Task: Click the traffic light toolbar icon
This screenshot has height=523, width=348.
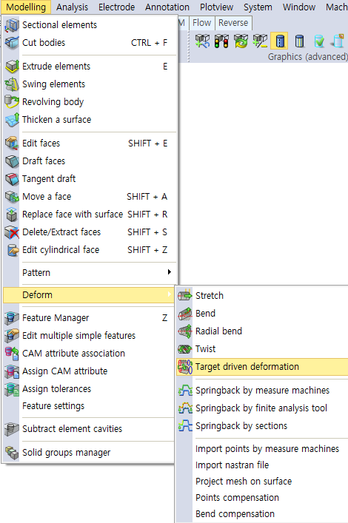Action: [221, 41]
